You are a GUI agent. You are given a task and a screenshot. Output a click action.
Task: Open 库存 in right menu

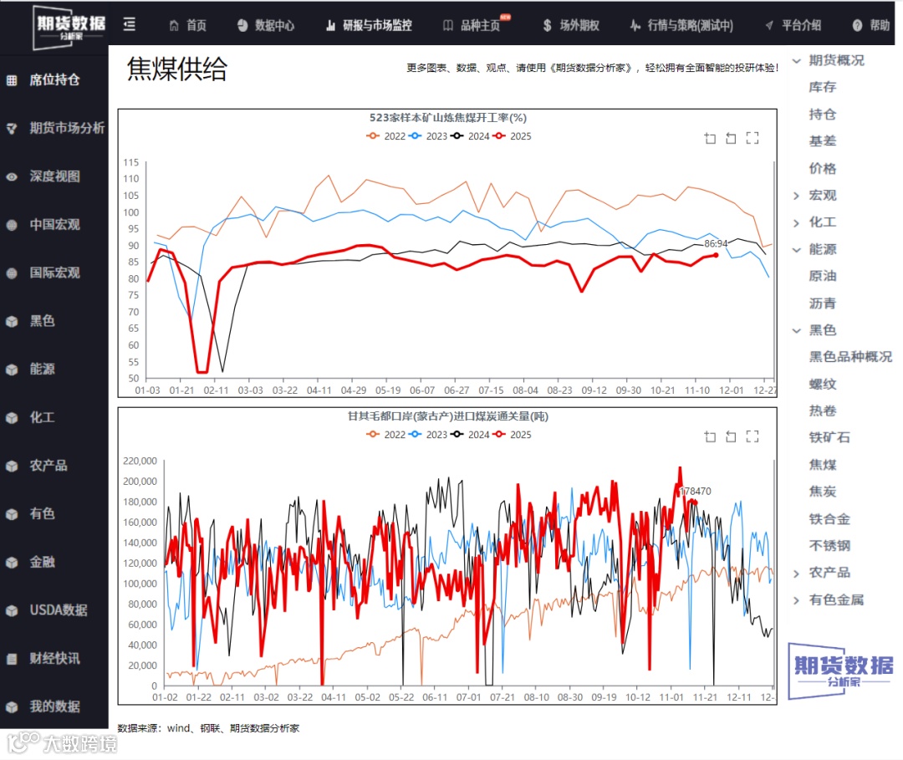pyautogui.click(x=823, y=87)
